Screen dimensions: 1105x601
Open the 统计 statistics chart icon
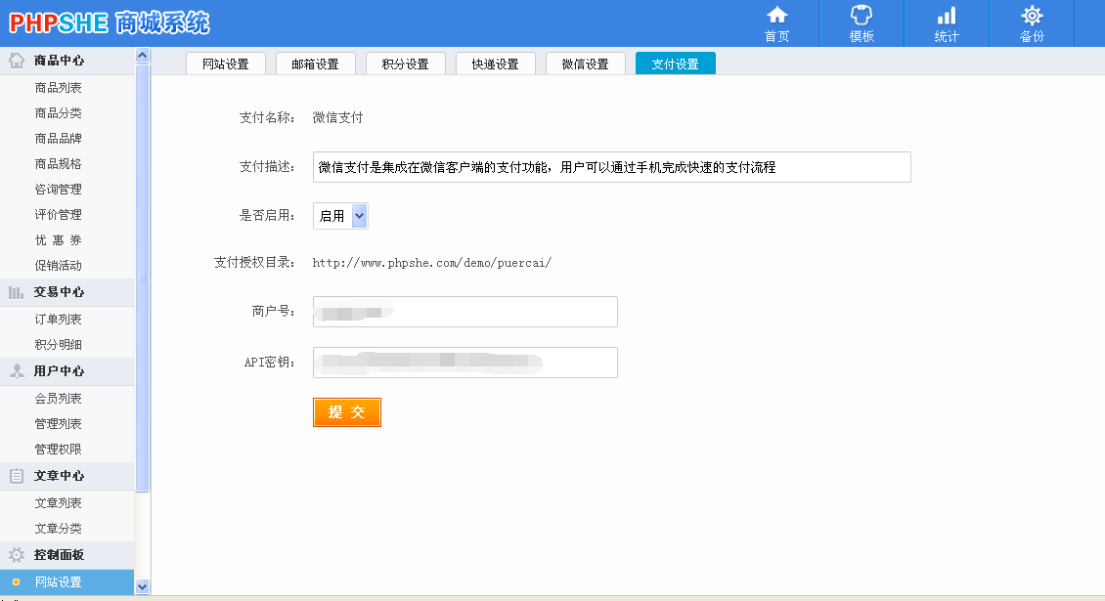point(947,16)
